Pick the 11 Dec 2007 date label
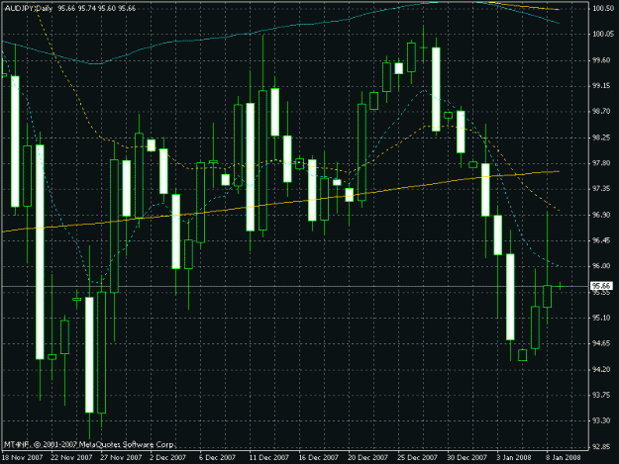This screenshot has width=619, height=464. (268, 457)
